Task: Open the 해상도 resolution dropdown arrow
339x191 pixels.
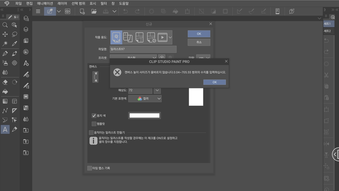Action: click(x=157, y=90)
